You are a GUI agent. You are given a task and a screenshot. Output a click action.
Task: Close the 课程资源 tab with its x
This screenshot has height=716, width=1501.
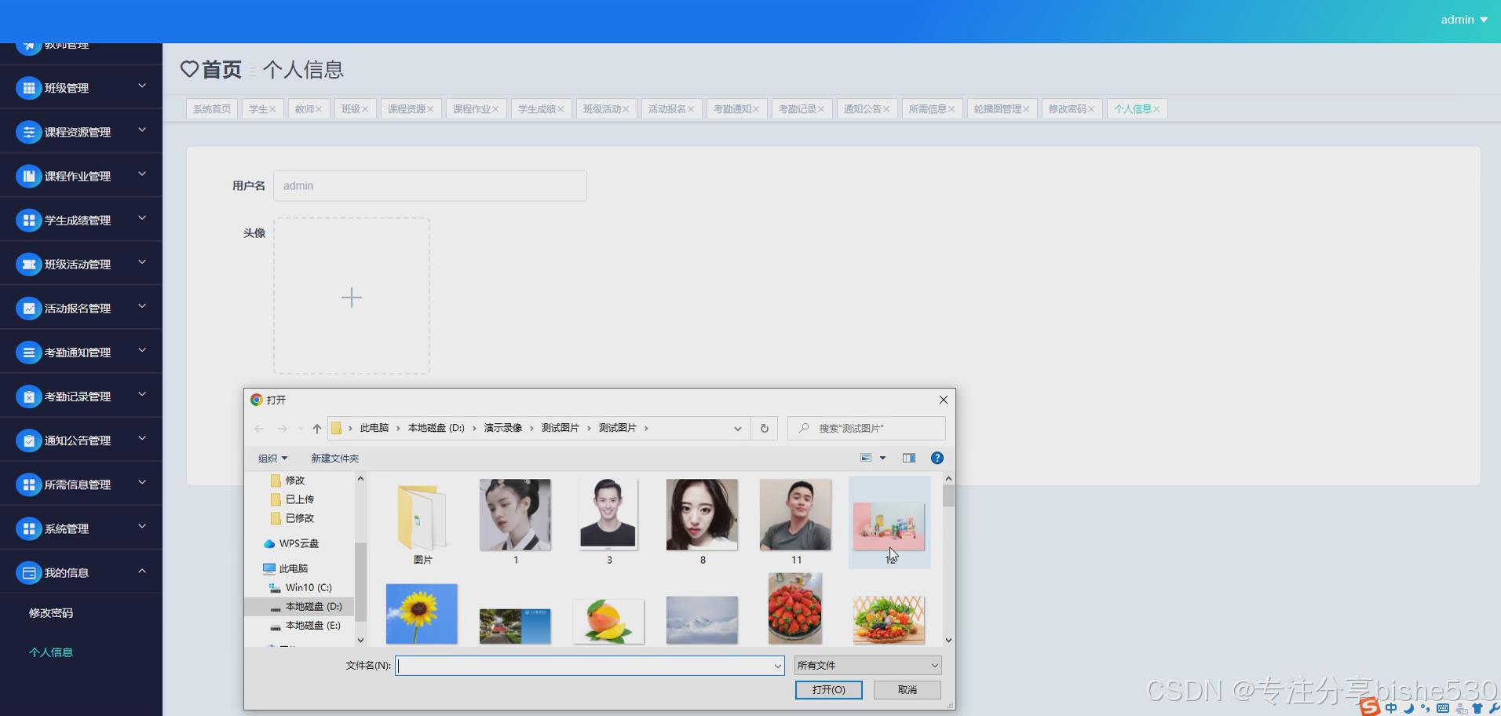[430, 109]
